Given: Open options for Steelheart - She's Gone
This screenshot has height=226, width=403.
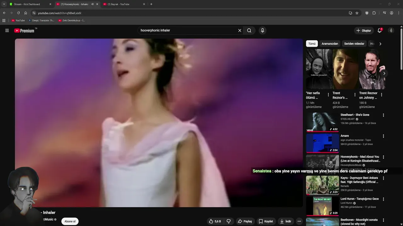Looking at the screenshot, I should [x=383, y=115].
